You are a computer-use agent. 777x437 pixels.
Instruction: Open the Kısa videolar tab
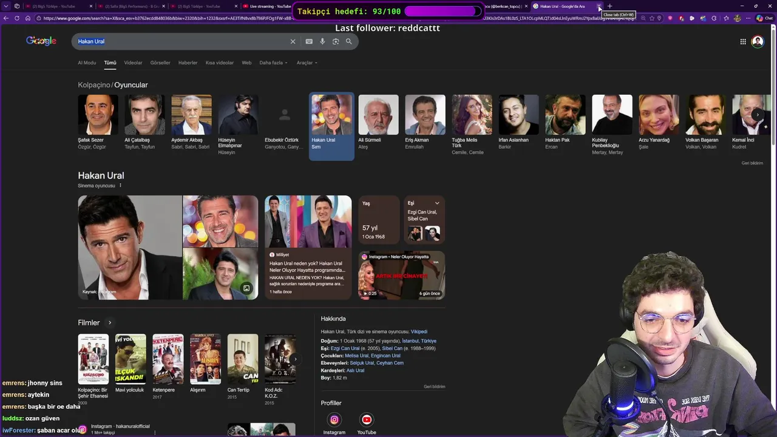coord(219,63)
